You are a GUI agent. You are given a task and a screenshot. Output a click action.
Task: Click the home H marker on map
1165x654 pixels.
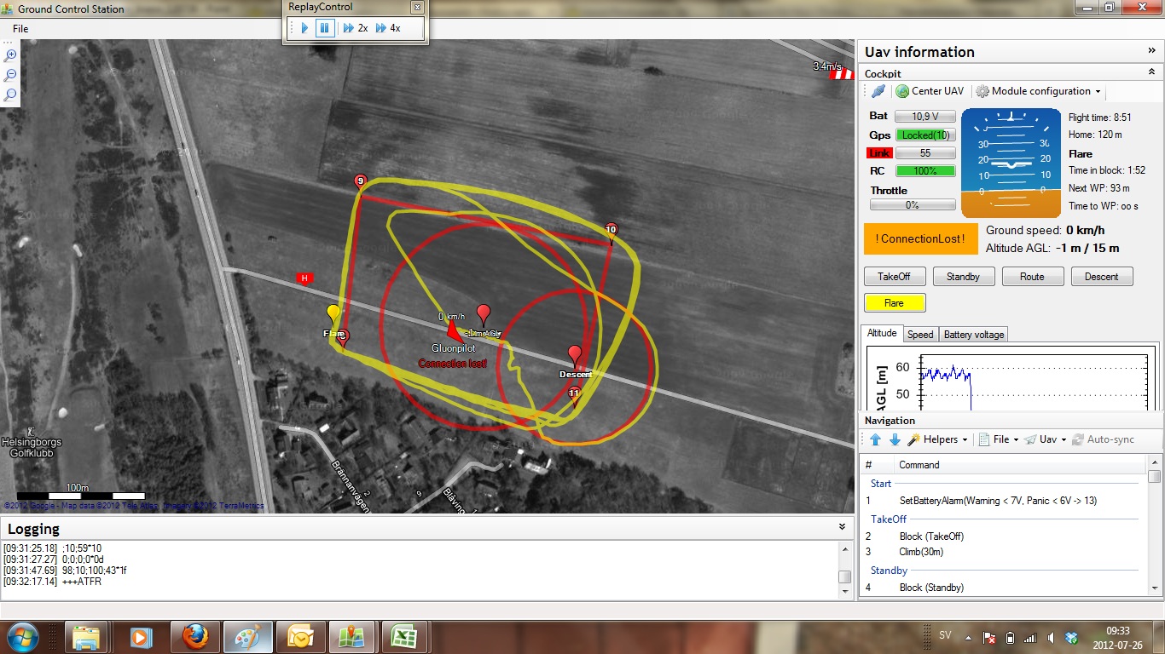coord(304,278)
